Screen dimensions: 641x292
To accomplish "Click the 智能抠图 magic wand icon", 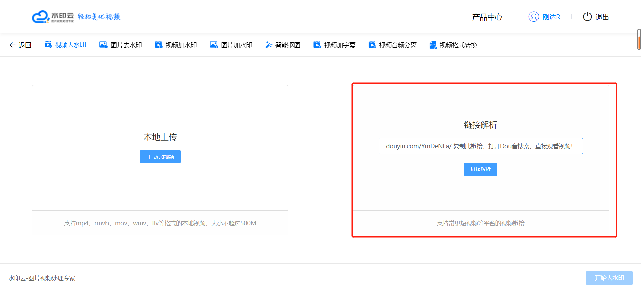I will click(269, 45).
